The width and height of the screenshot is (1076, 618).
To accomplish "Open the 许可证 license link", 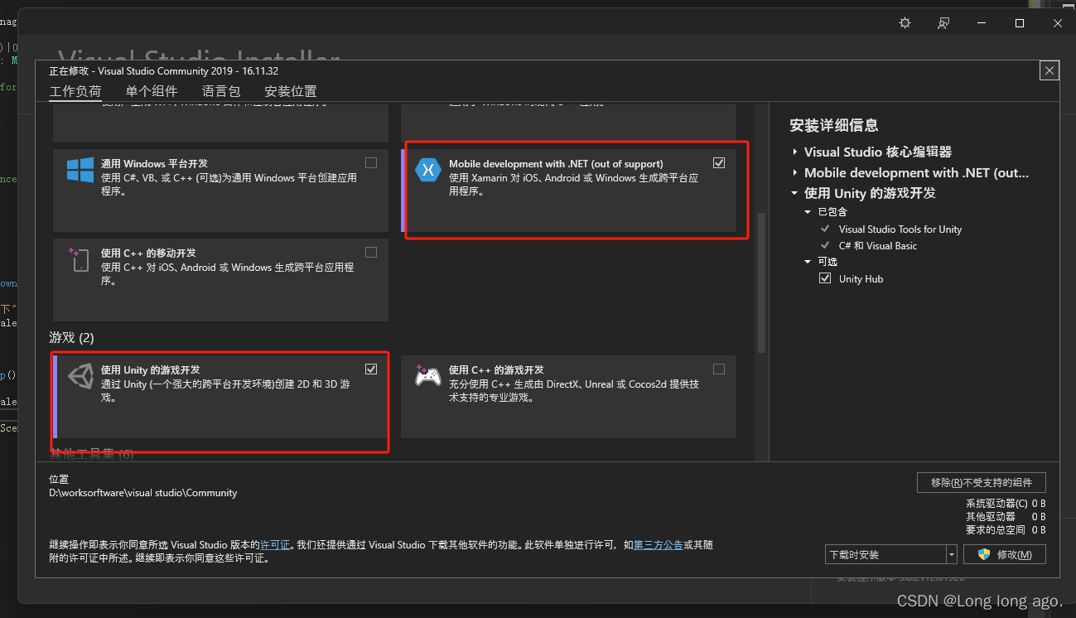I will click(x=276, y=545).
